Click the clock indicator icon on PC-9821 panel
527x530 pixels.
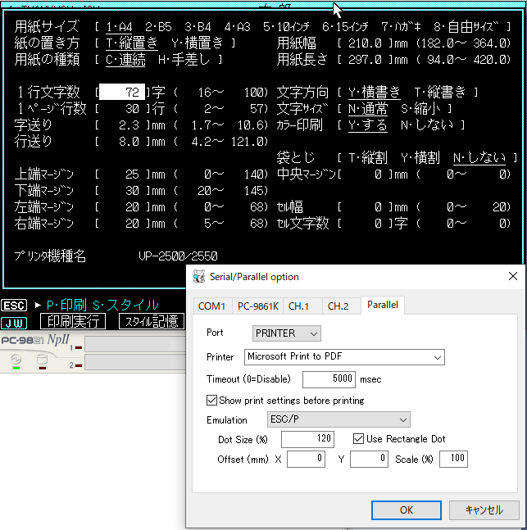point(16,360)
